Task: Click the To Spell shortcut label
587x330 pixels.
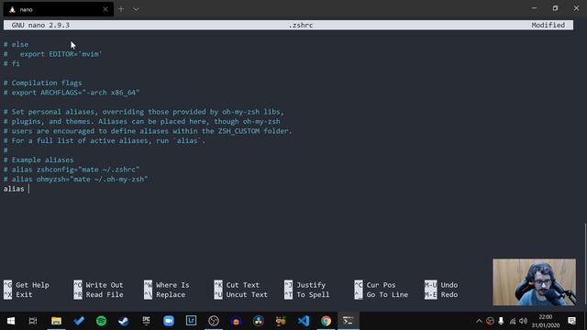Action: (x=313, y=294)
